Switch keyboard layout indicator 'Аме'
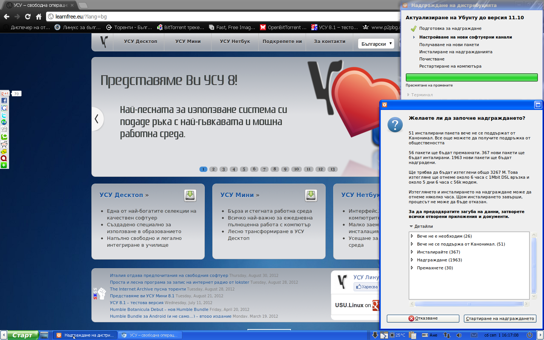The width and height of the screenshot is (544, 340). tap(430, 335)
